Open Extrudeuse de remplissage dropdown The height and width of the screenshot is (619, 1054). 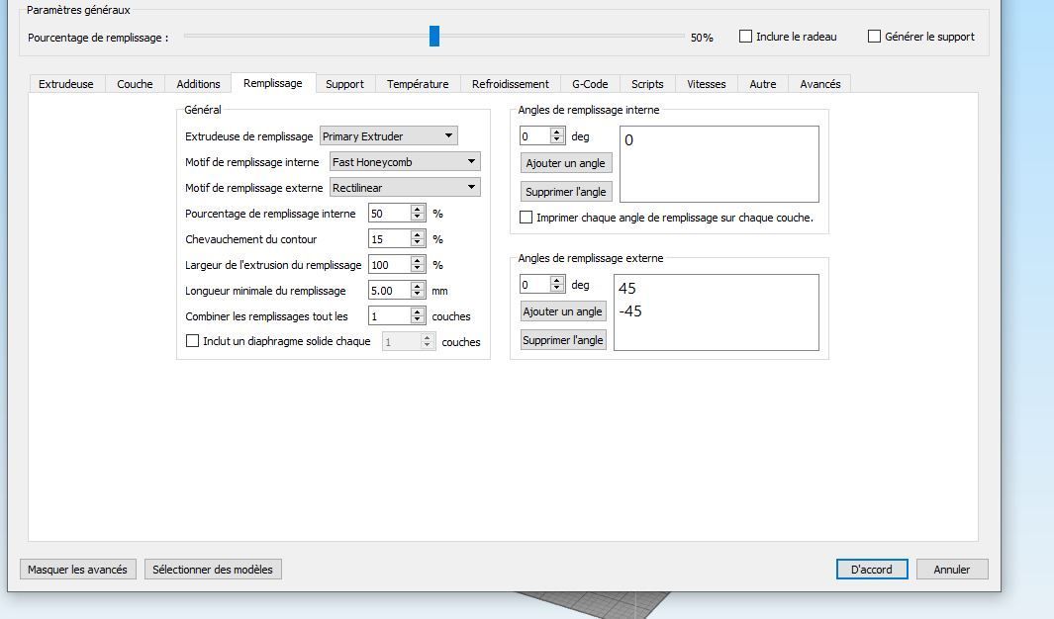coord(389,136)
